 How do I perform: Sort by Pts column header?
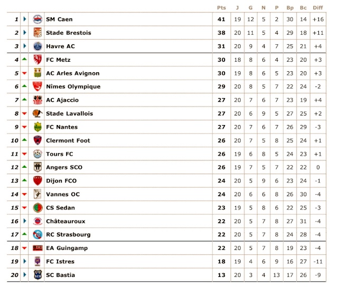tap(221, 8)
